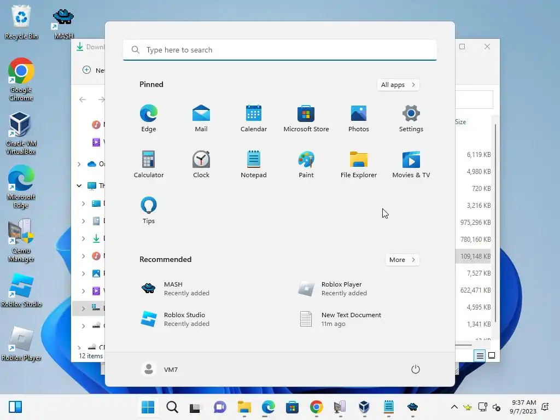The height and width of the screenshot is (420, 560).
Task: Click the All apps button
Action: (x=398, y=85)
